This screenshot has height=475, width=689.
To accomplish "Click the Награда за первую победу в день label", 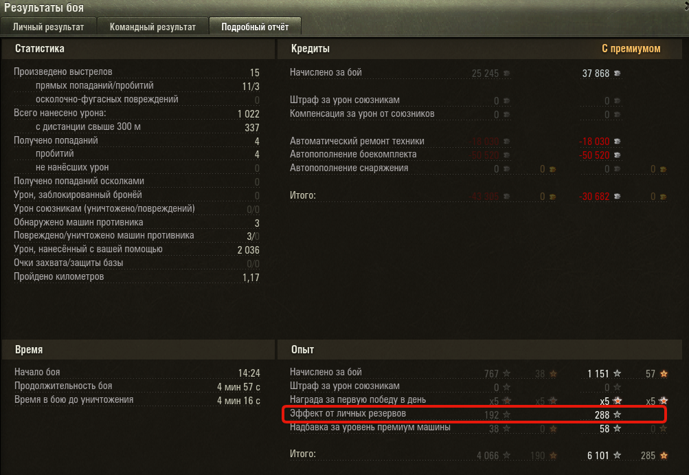I will click(x=358, y=400).
